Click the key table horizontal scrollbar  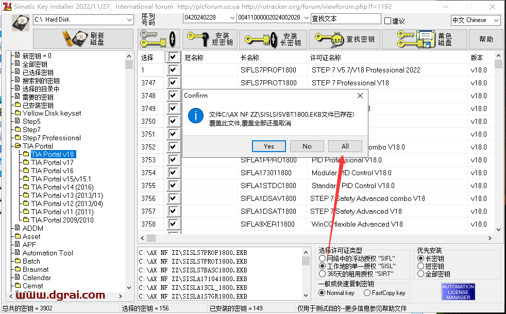[x=317, y=238]
